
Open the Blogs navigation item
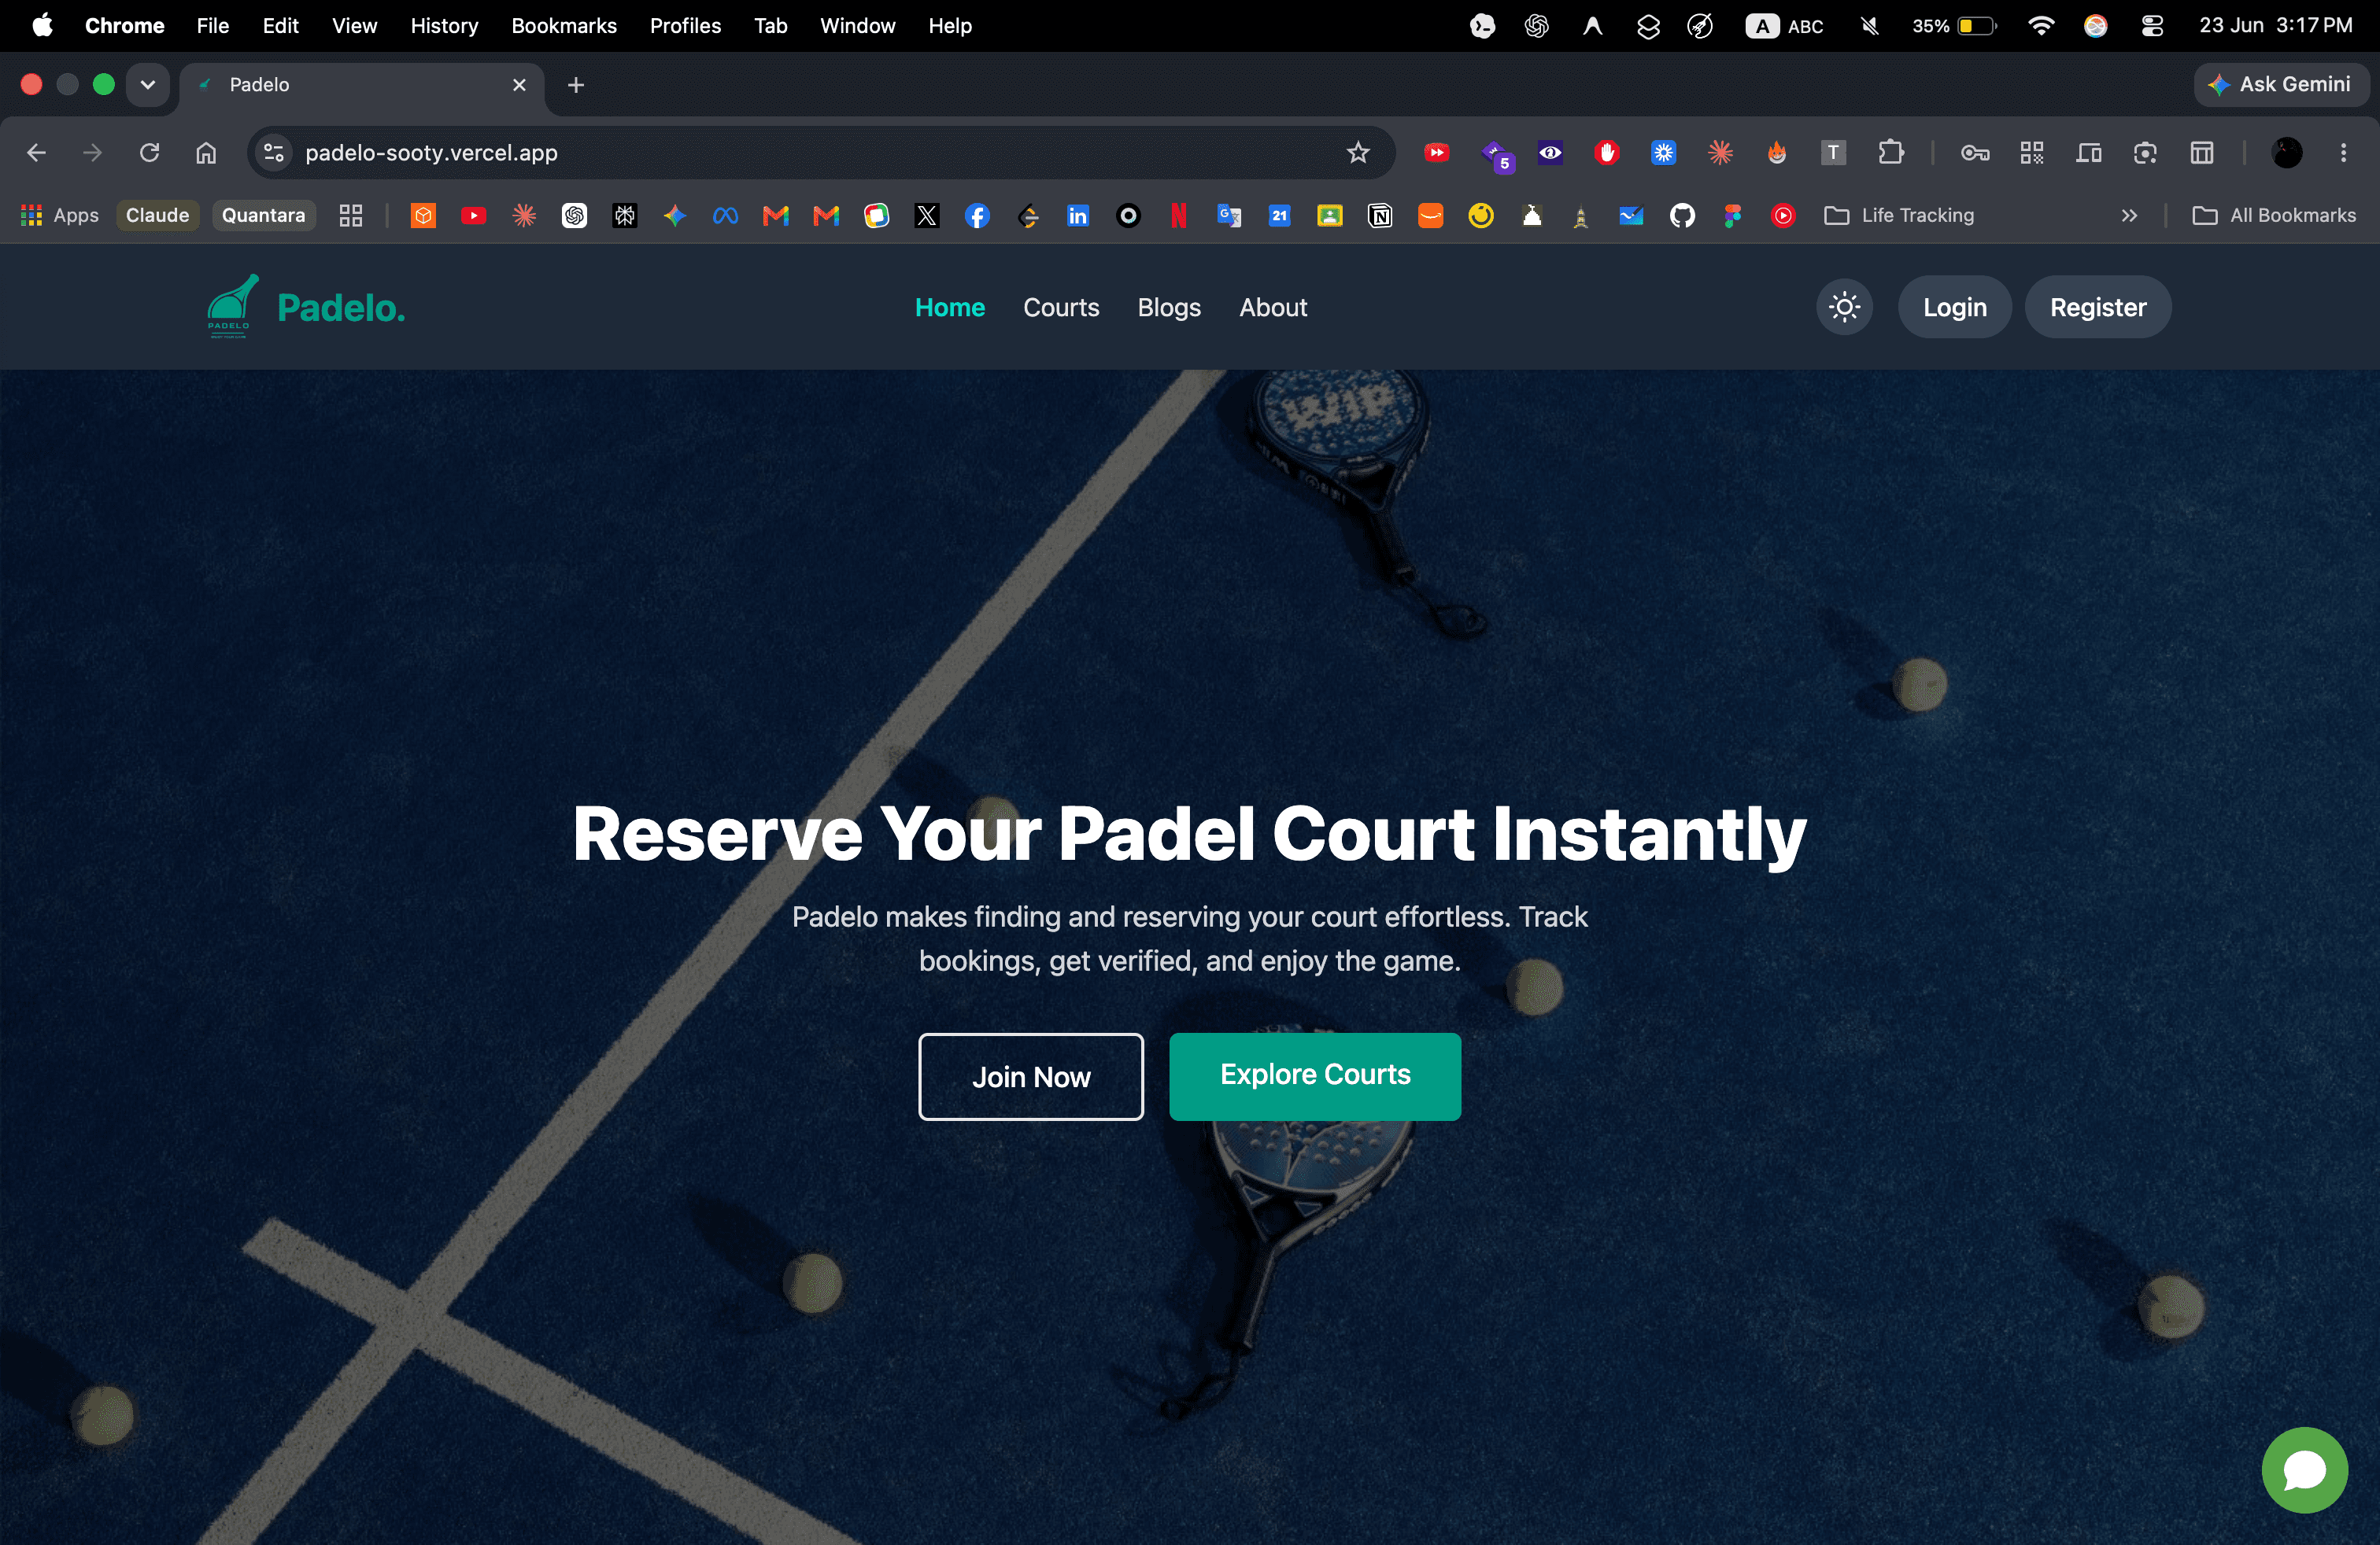point(1169,307)
